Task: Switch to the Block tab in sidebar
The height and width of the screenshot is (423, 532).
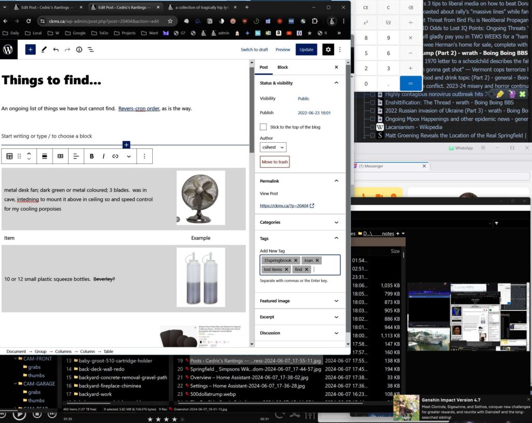Action: pyautogui.click(x=283, y=67)
